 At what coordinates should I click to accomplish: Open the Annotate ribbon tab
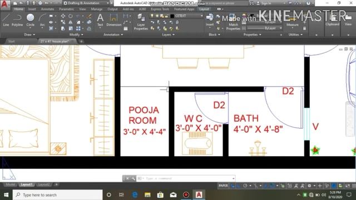tap(47, 9)
